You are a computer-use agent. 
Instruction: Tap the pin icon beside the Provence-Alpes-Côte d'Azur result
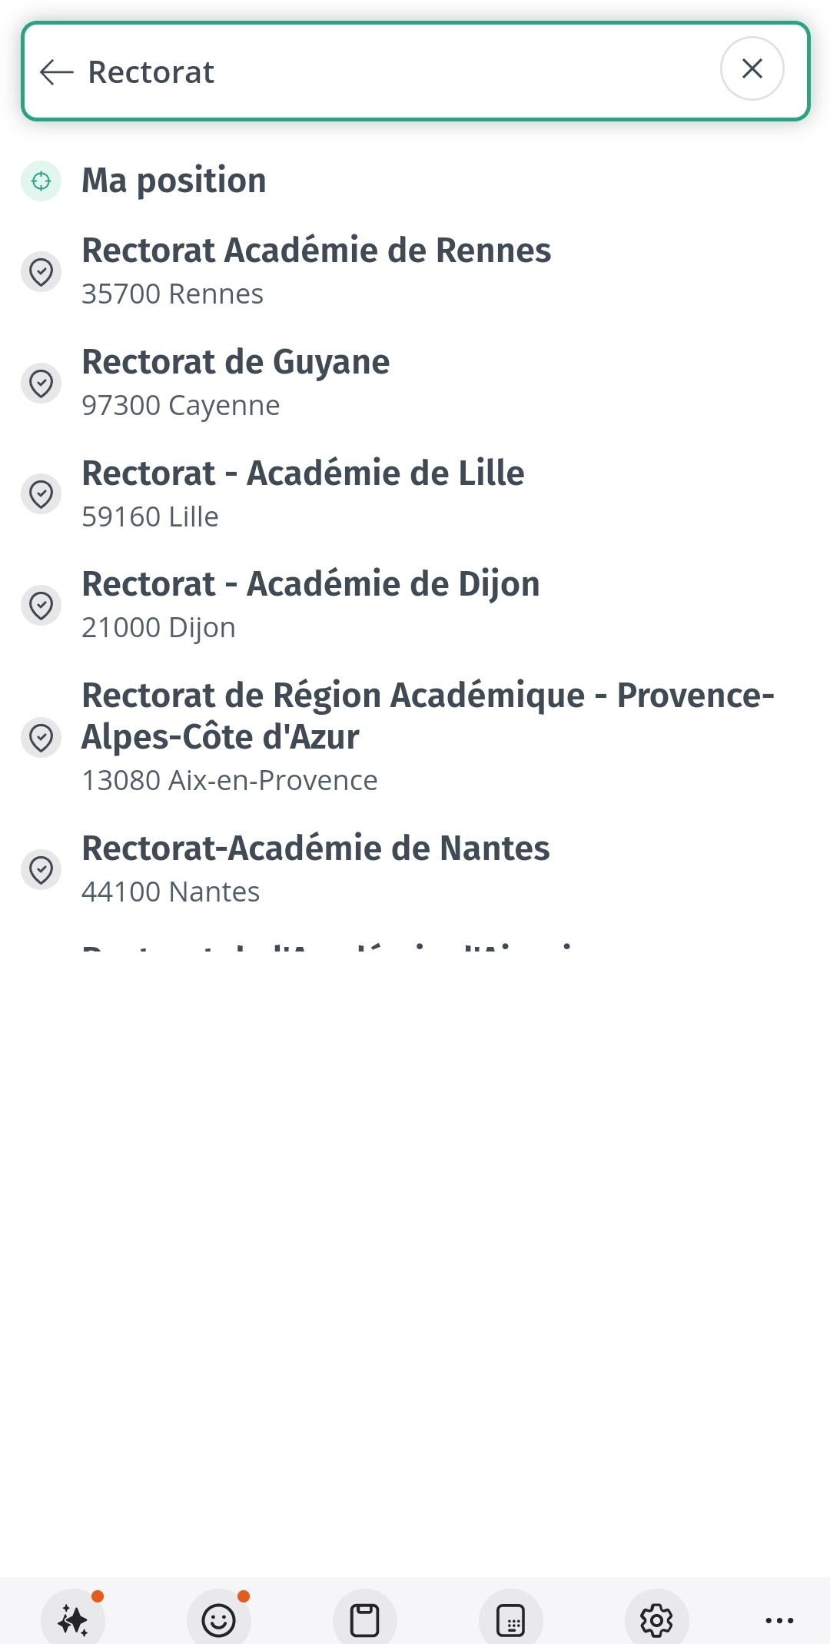[41, 738]
